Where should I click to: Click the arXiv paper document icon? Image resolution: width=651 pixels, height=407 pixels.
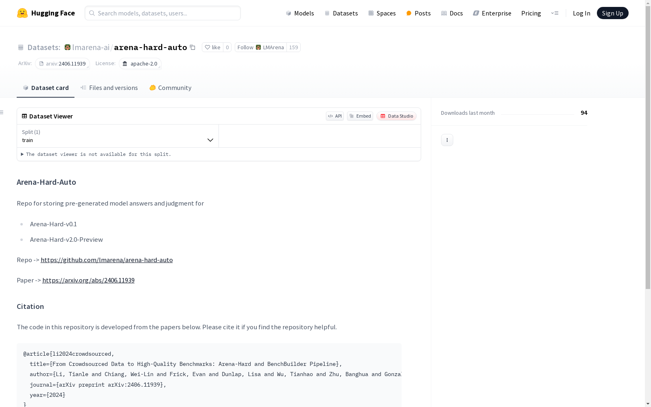pos(41,63)
